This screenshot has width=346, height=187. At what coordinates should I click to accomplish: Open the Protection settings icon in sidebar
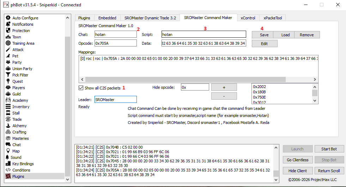pyautogui.click(x=8, y=31)
